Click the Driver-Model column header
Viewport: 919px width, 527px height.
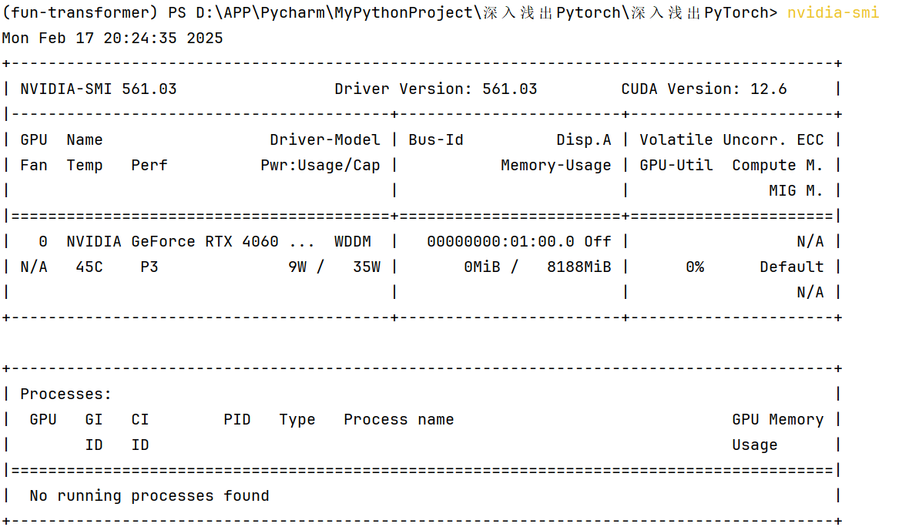coord(324,140)
